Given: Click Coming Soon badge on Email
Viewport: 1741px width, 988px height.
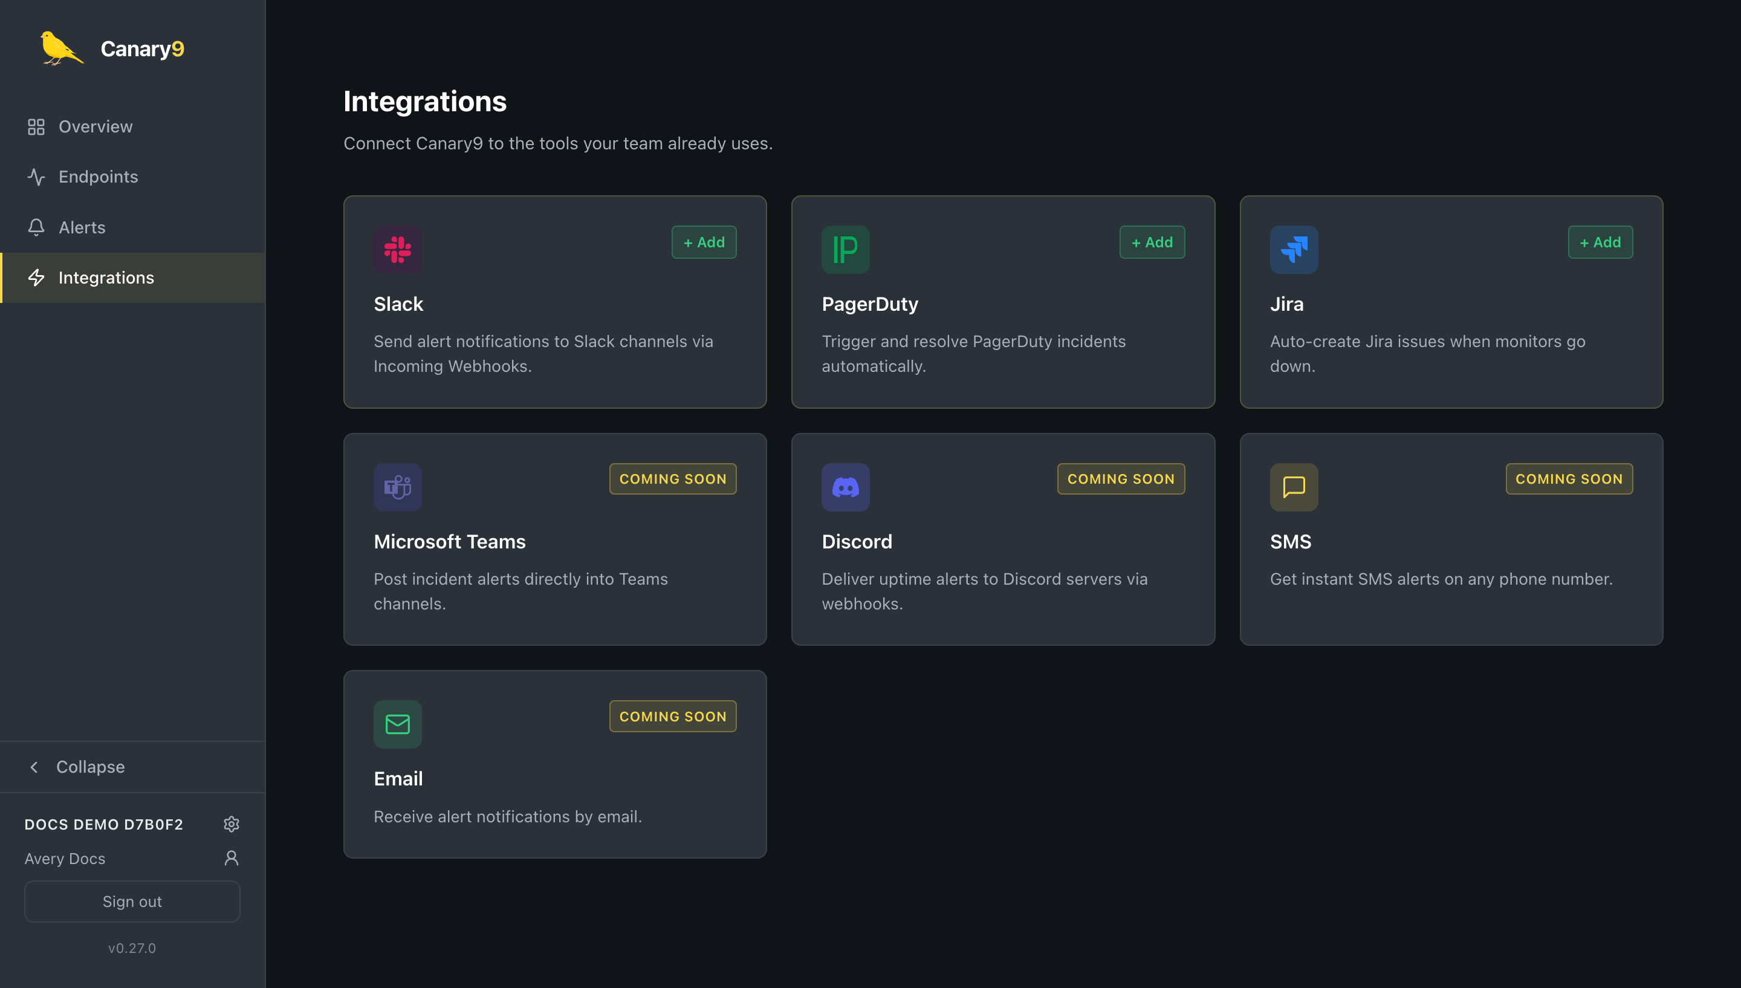Looking at the screenshot, I should 673,716.
